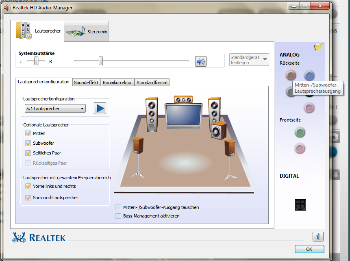Image resolution: width=350 pixels, height=261 pixels.
Task: Uncheck the Mitten optional speaker
Action: click(x=28, y=133)
